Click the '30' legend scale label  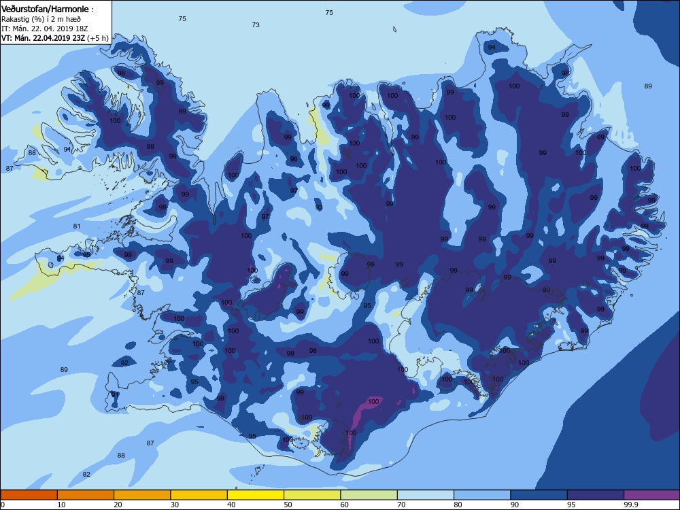175,505
